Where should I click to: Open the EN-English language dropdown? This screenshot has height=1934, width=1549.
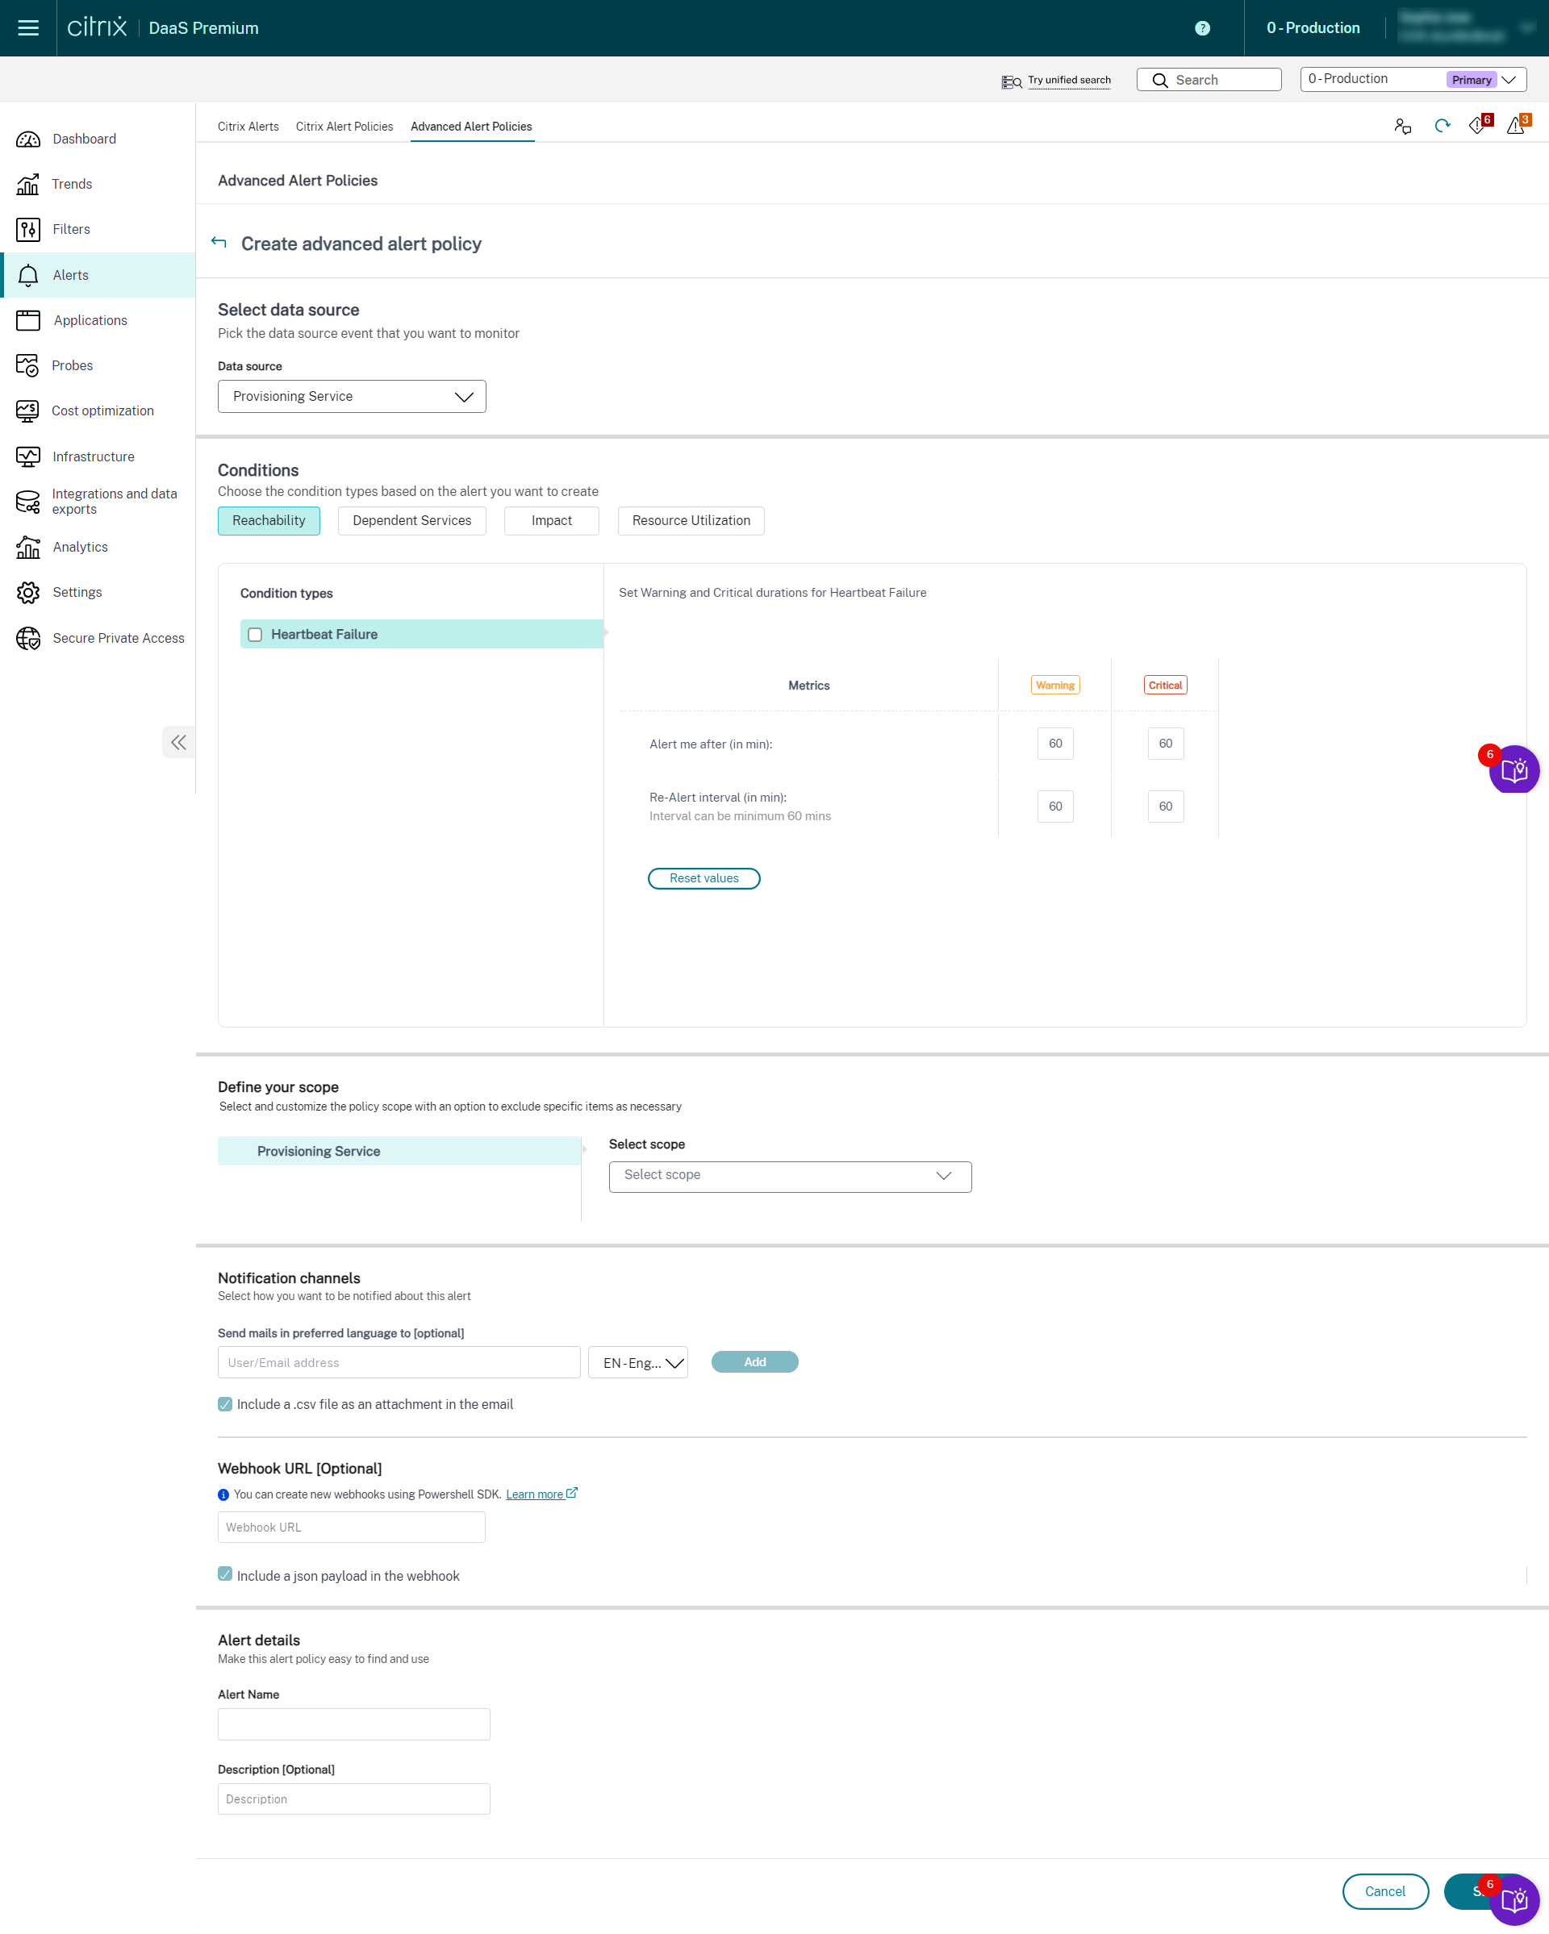[x=638, y=1363]
